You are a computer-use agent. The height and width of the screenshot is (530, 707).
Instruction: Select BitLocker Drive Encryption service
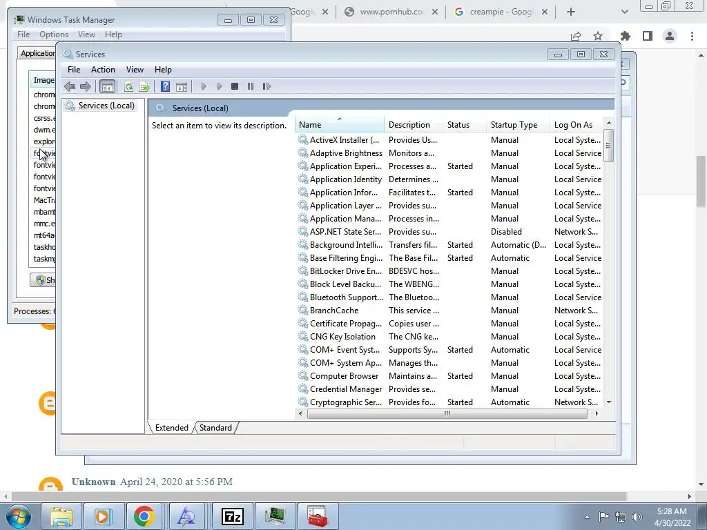coord(449,271)
